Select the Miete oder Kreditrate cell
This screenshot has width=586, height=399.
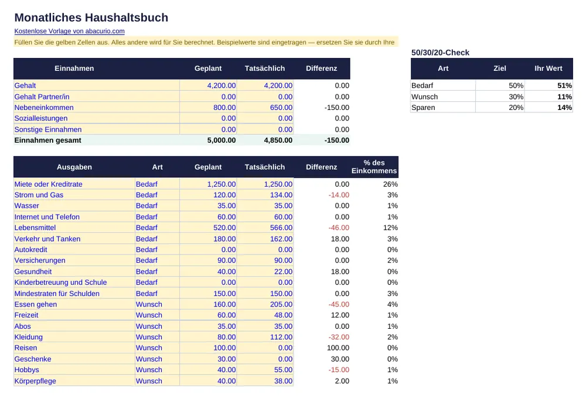click(74, 184)
